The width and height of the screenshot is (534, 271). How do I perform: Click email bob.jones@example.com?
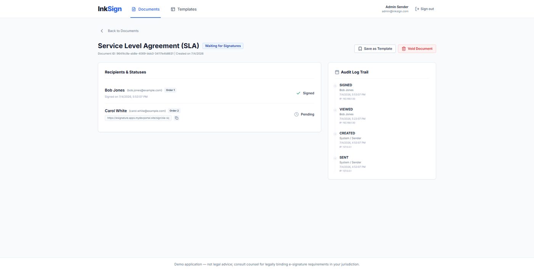145,90
